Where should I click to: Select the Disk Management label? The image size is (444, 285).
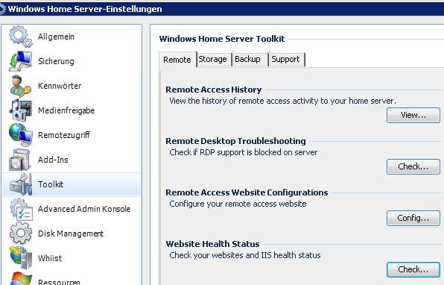[71, 234]
